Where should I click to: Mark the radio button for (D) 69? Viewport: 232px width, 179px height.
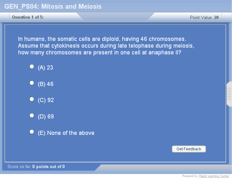pyautogui.click(x=32, y=115)
